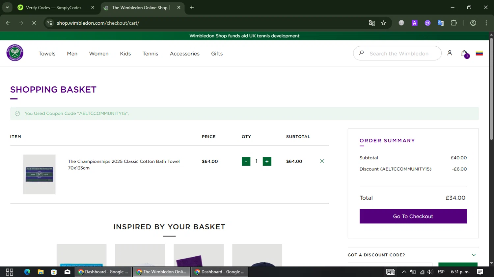Open the Gifts menu

click(217, 54)
